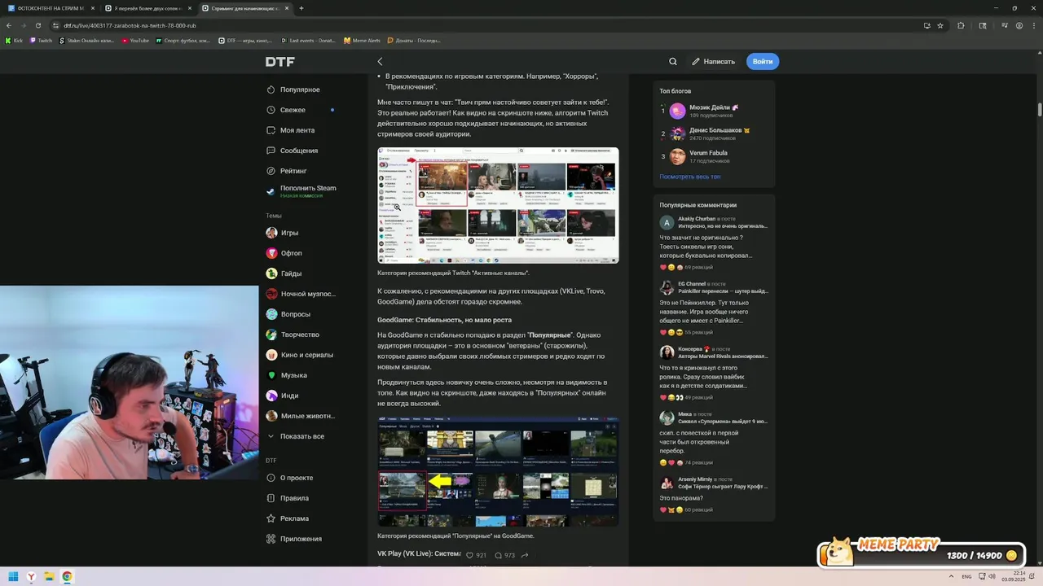Select the Ночной музпост topic icon

(x=271, y=294)
